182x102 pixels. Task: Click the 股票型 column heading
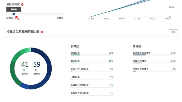pyautogui.click(x=75, y=46)
